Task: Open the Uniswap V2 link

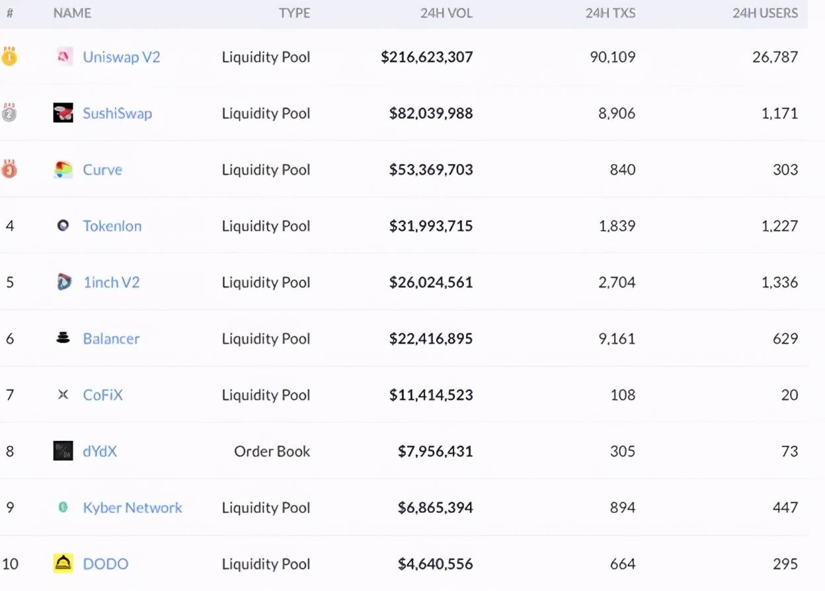Action: point(122,57)
